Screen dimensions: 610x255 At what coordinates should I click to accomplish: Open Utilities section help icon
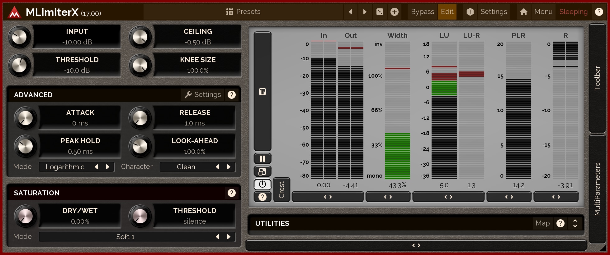pyautogui.click(x=560, y=223)
